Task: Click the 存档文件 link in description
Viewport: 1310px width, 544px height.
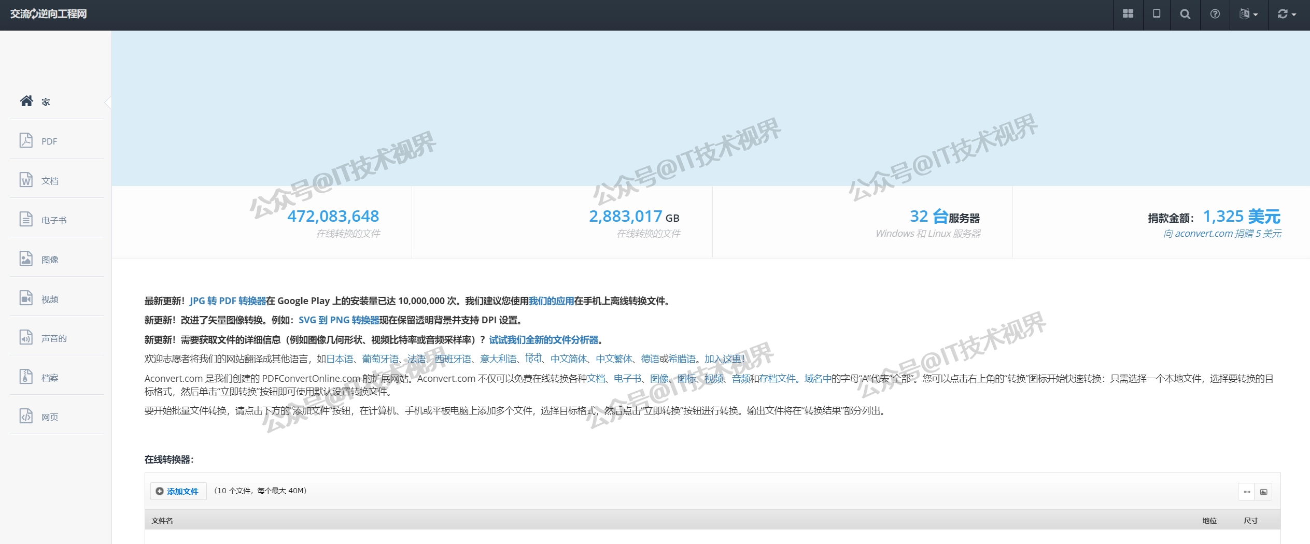Action: [777, 379]
